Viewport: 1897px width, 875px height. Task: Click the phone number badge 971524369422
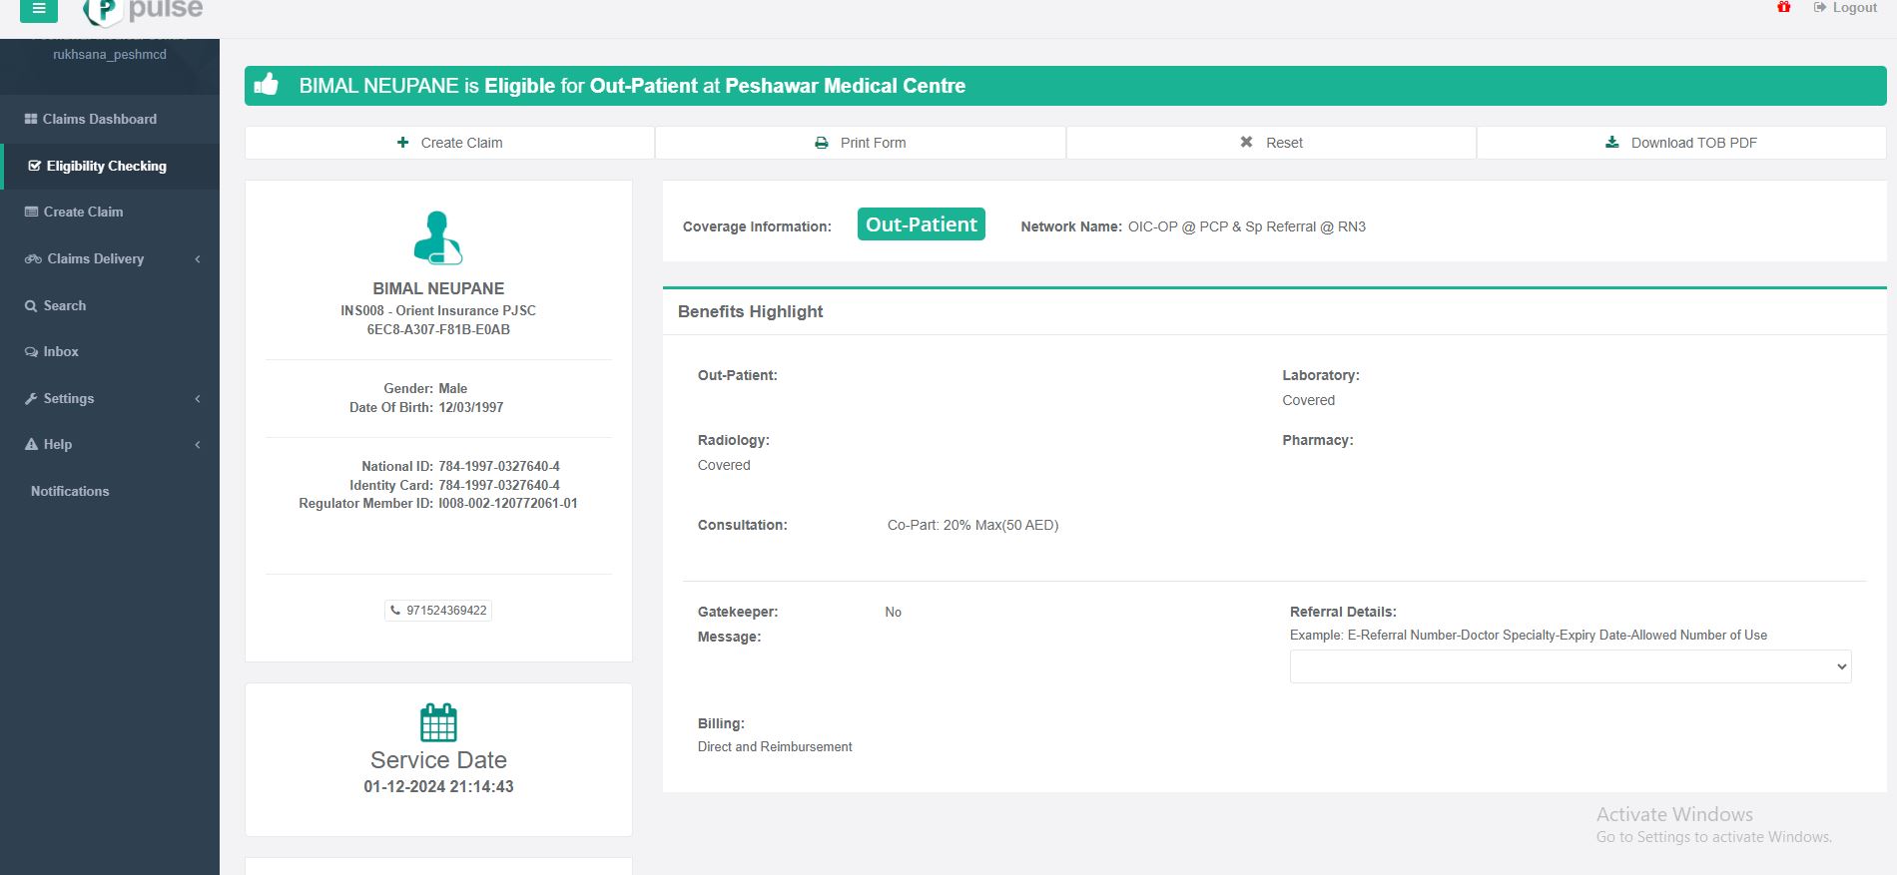coord(438,611)
